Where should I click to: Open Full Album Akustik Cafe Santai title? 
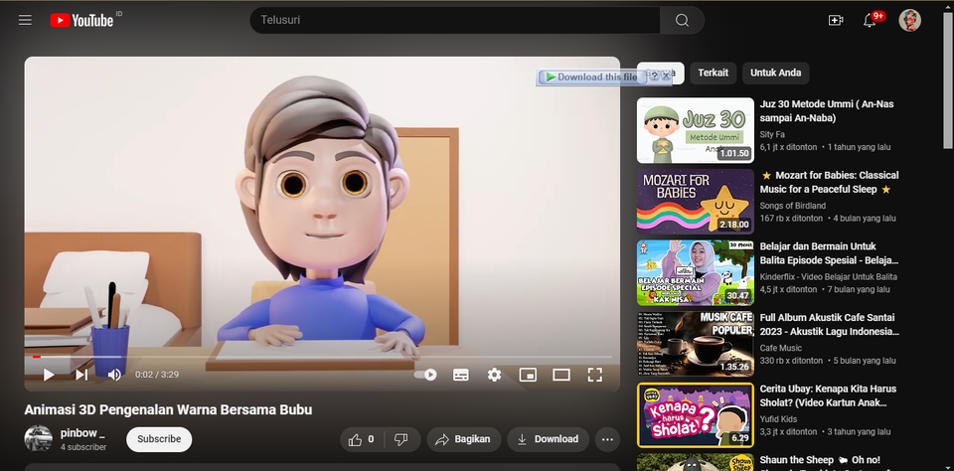coord(829,324)
